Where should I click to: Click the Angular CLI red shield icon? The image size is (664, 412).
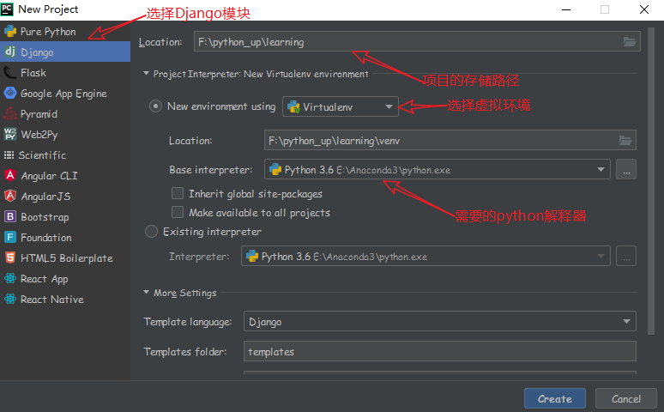(10, 175)
